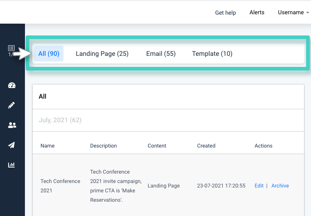Switch to the Email (55) tab
Viewport: 311px width, 216px height.
click(161, 54)
